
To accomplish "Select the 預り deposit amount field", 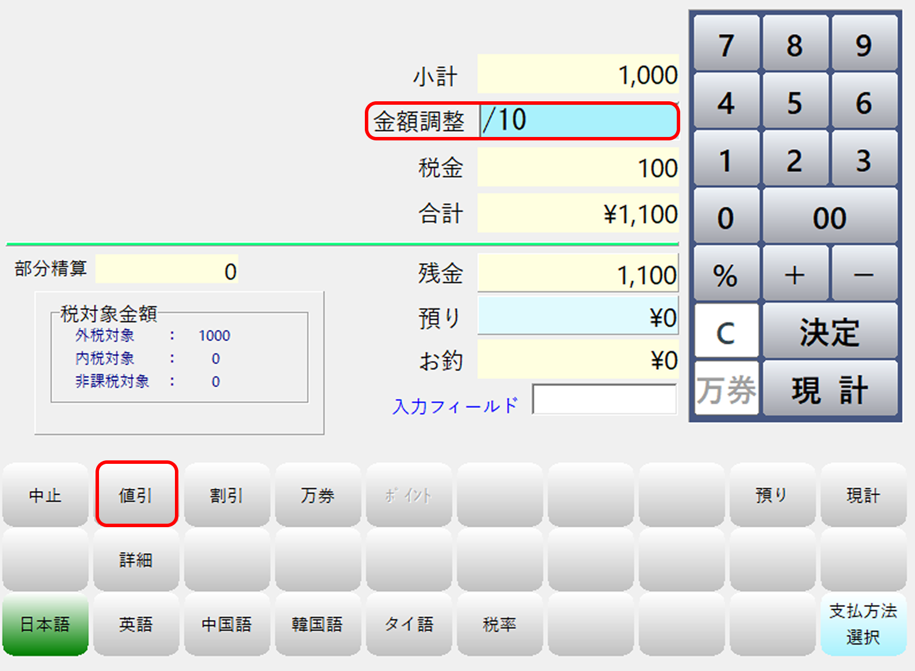I will click(578, 317).
